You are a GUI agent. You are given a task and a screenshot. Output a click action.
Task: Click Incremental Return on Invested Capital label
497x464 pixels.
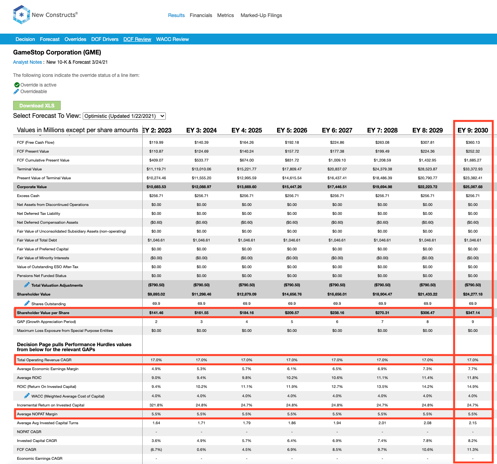click(51, 405)
